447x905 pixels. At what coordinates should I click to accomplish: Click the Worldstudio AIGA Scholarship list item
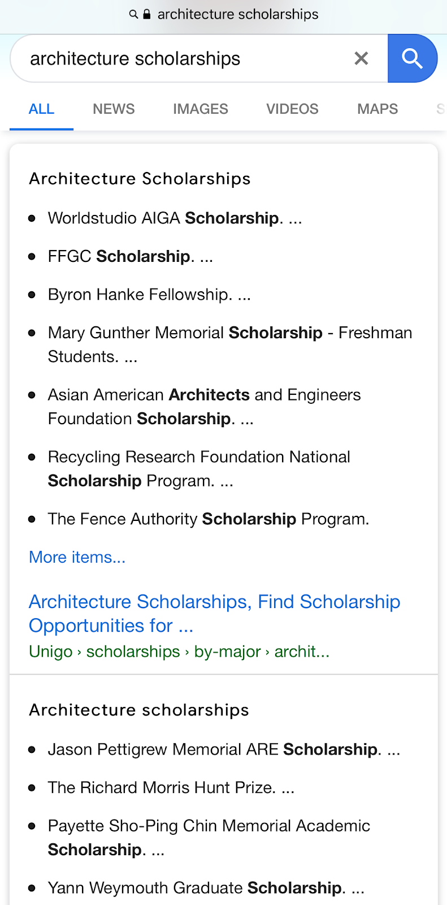[x=175, y=218]
